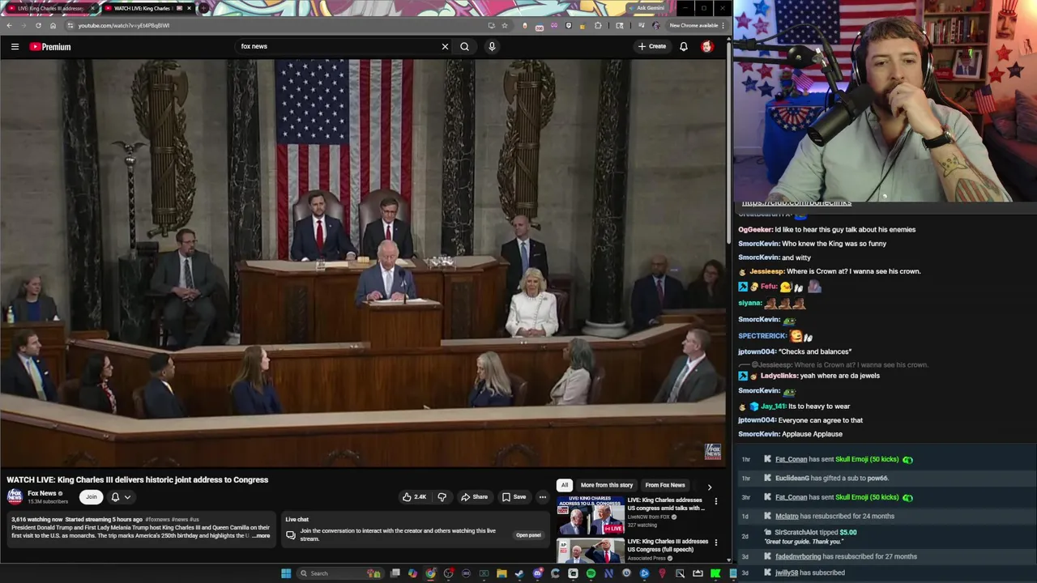Click in the YouTube search box

click(339, 46)
